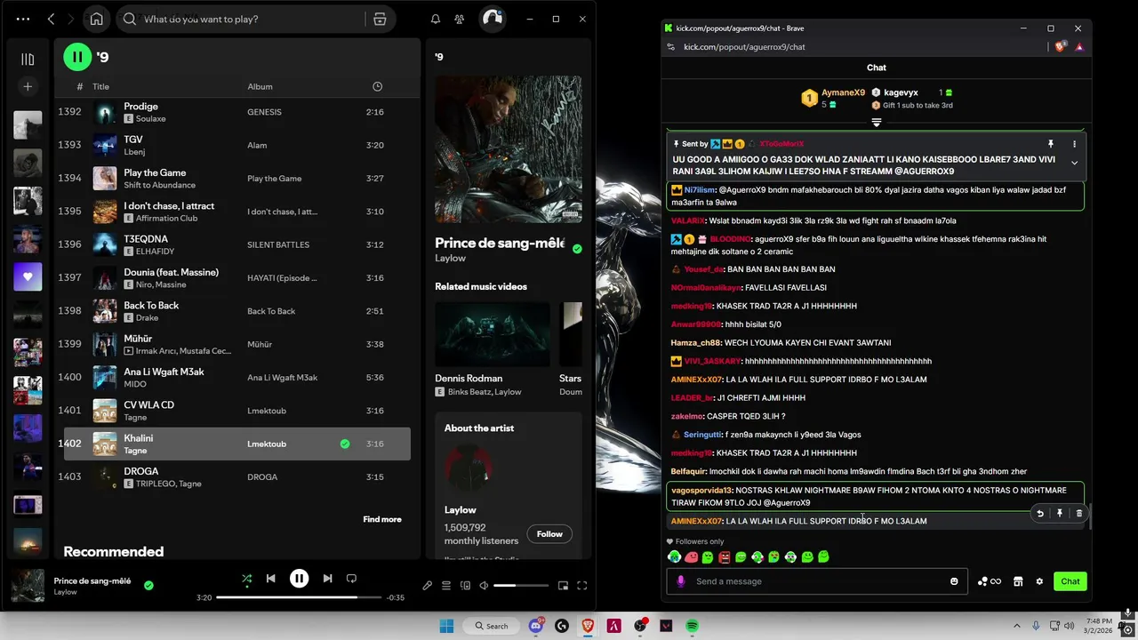Toggle saved checkmark in now-playing bar

148,585
